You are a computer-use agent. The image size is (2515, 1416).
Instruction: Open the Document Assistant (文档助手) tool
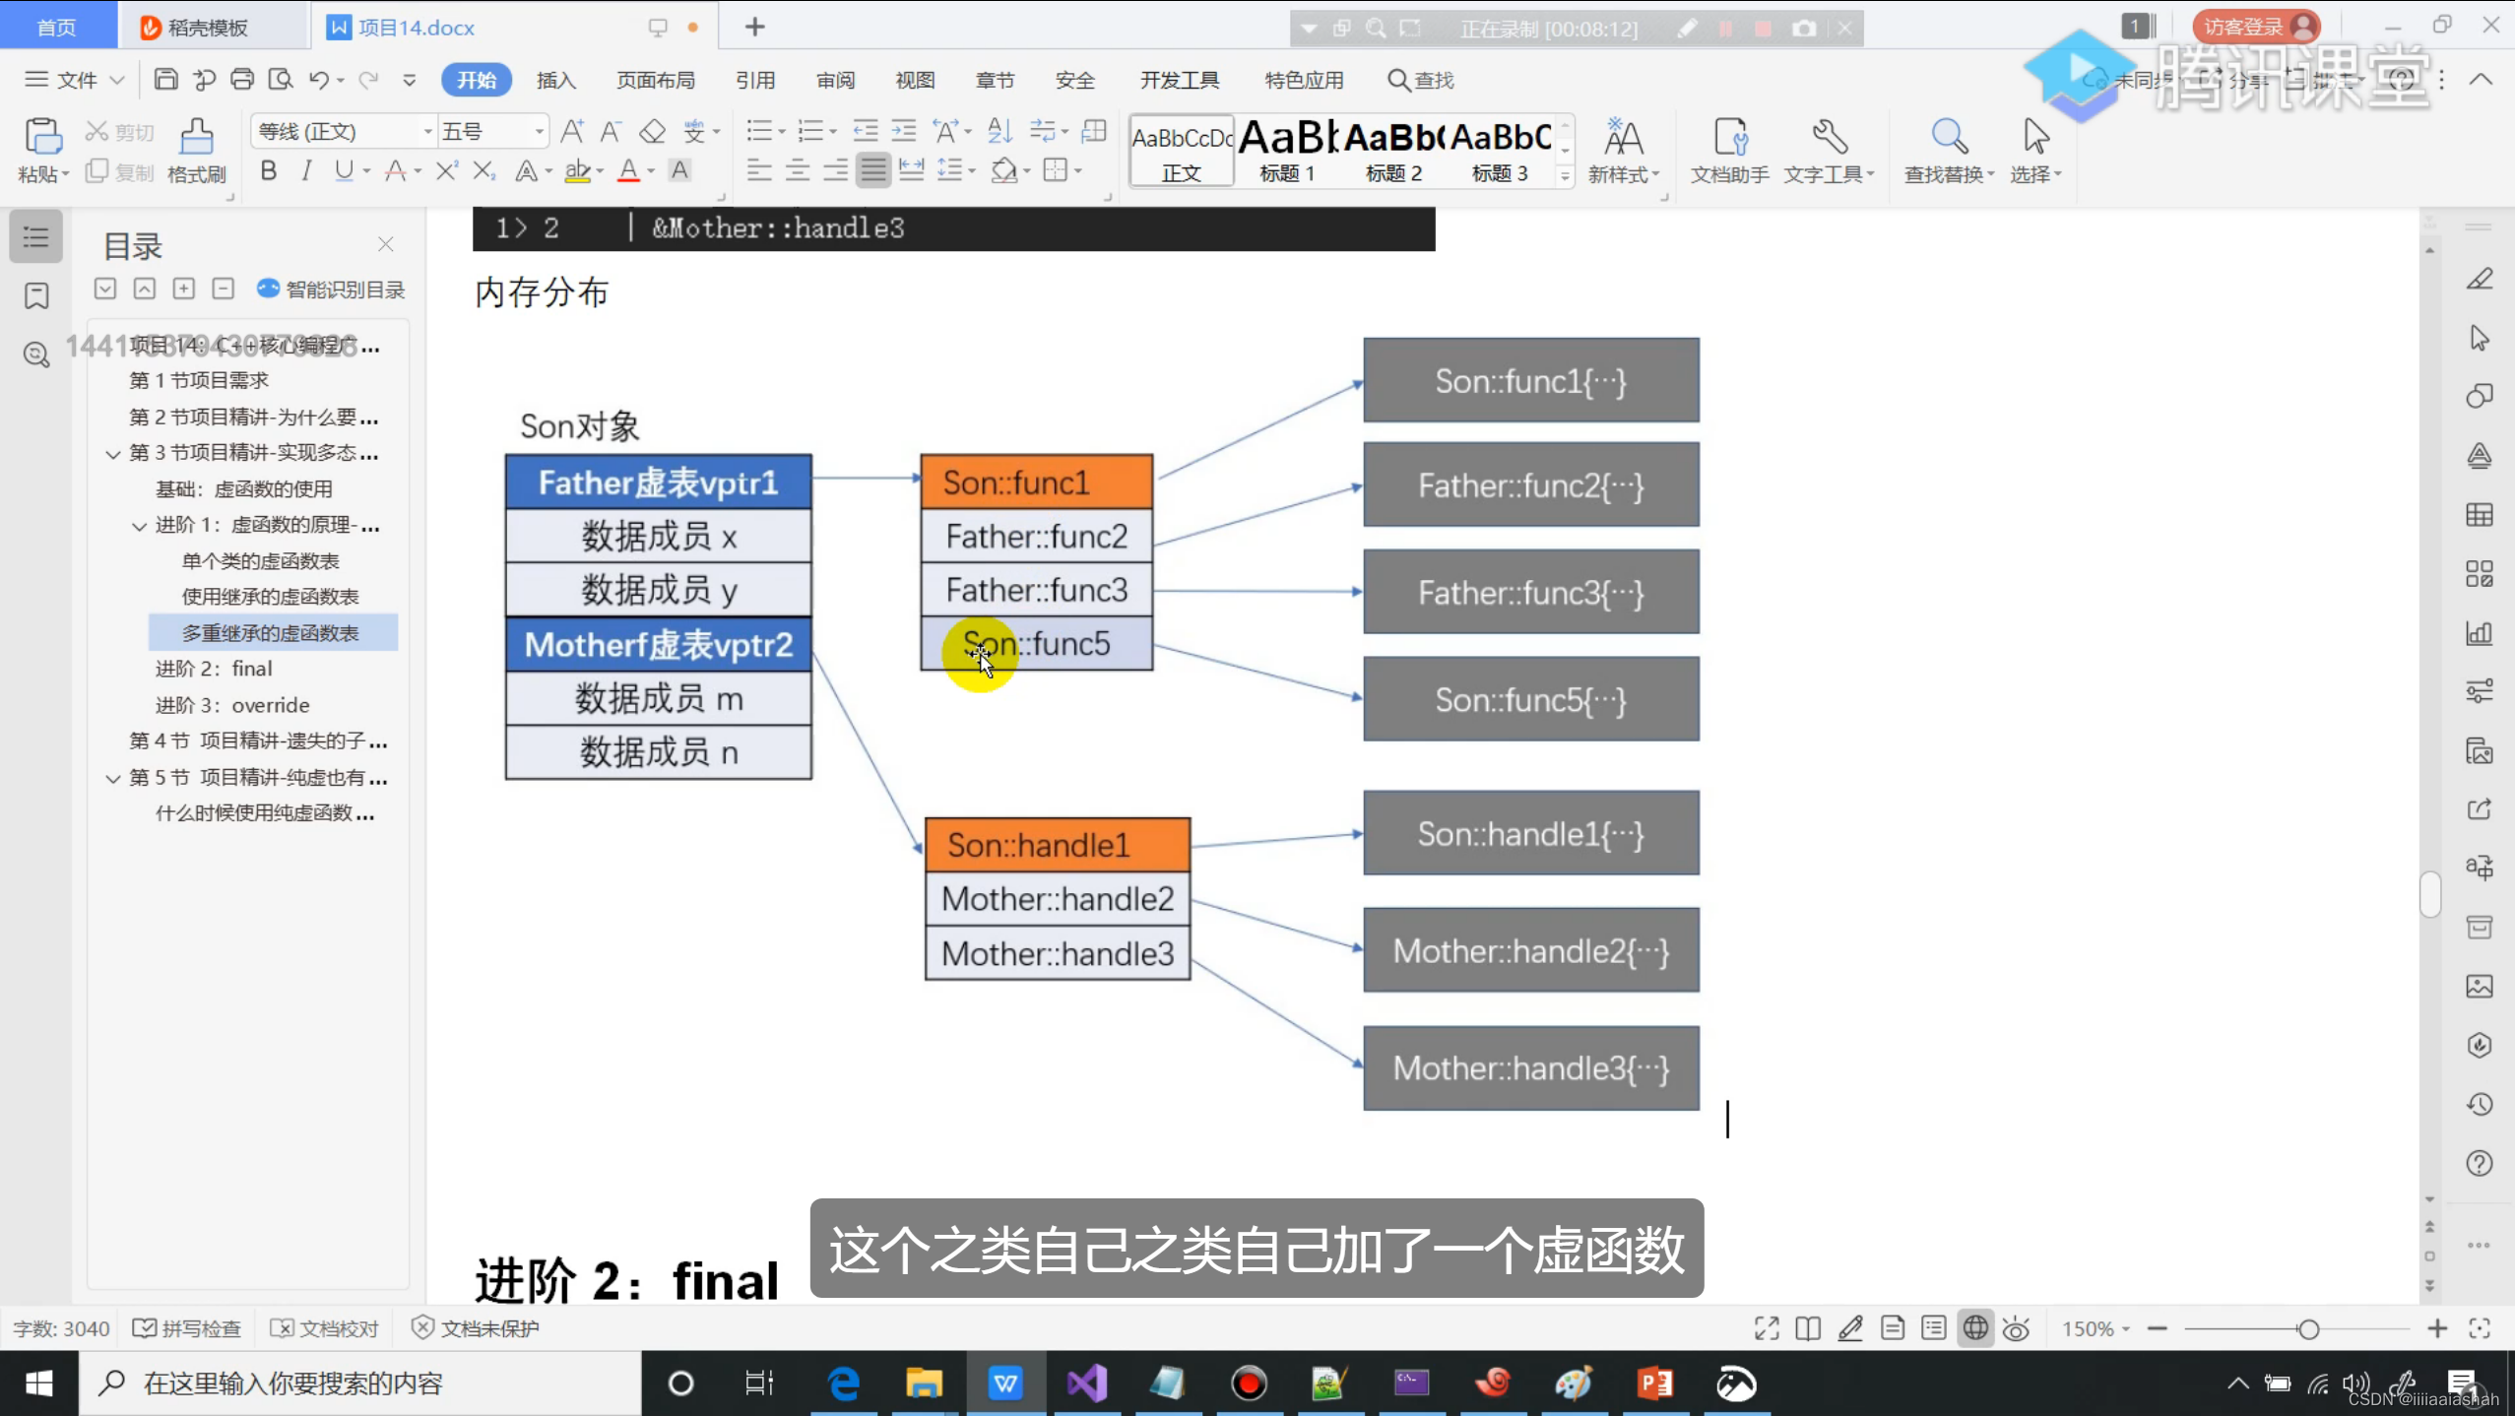pos(1730,150)
